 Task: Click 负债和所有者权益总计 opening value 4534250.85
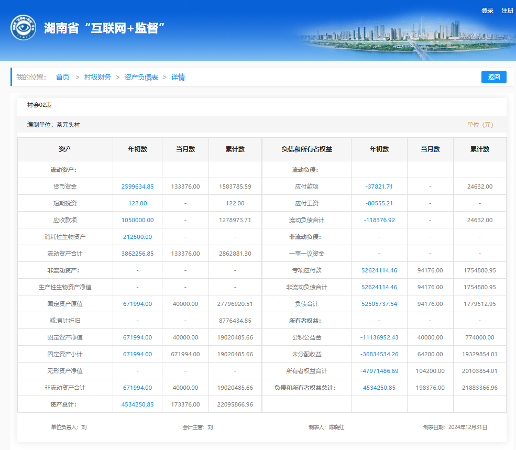point(379,388)
